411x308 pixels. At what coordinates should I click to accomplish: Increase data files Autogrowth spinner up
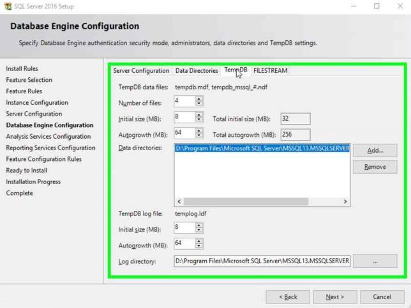(x=199, y=131)
